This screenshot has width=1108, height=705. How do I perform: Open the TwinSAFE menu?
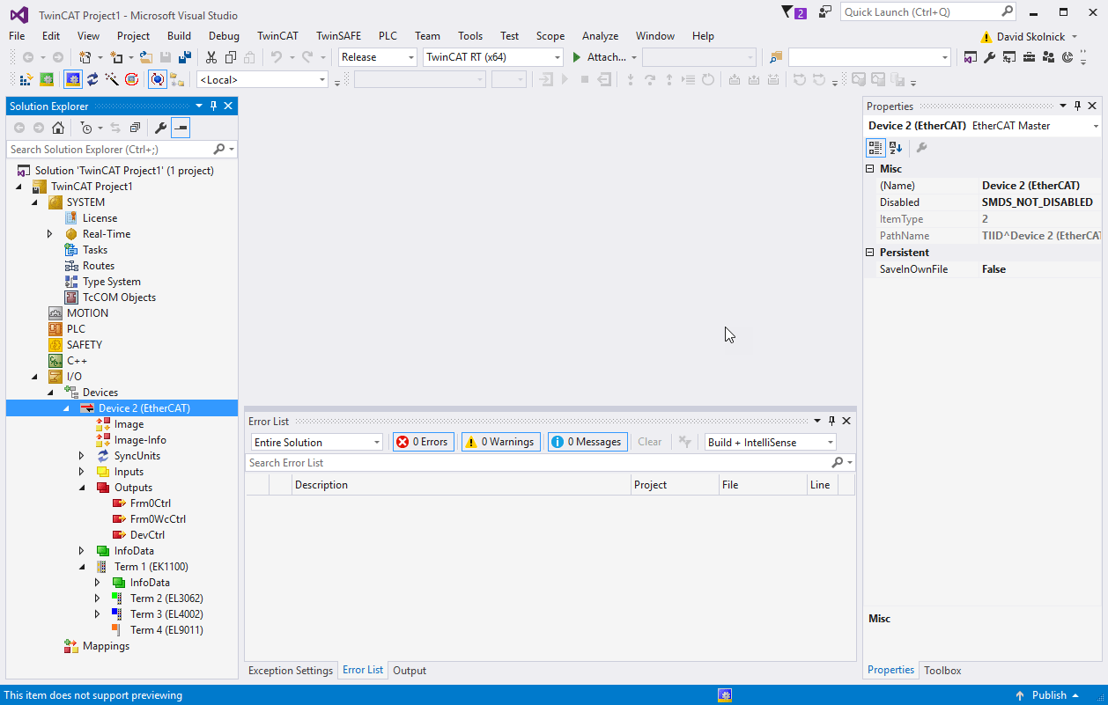coord(338,36)
